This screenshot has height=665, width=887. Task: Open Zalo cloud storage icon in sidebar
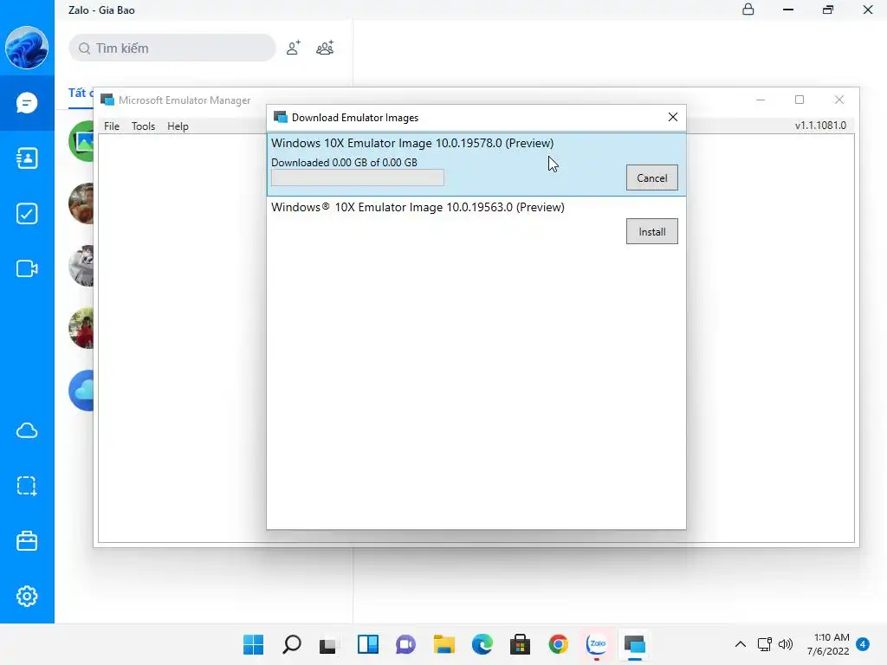click(27, 431)
